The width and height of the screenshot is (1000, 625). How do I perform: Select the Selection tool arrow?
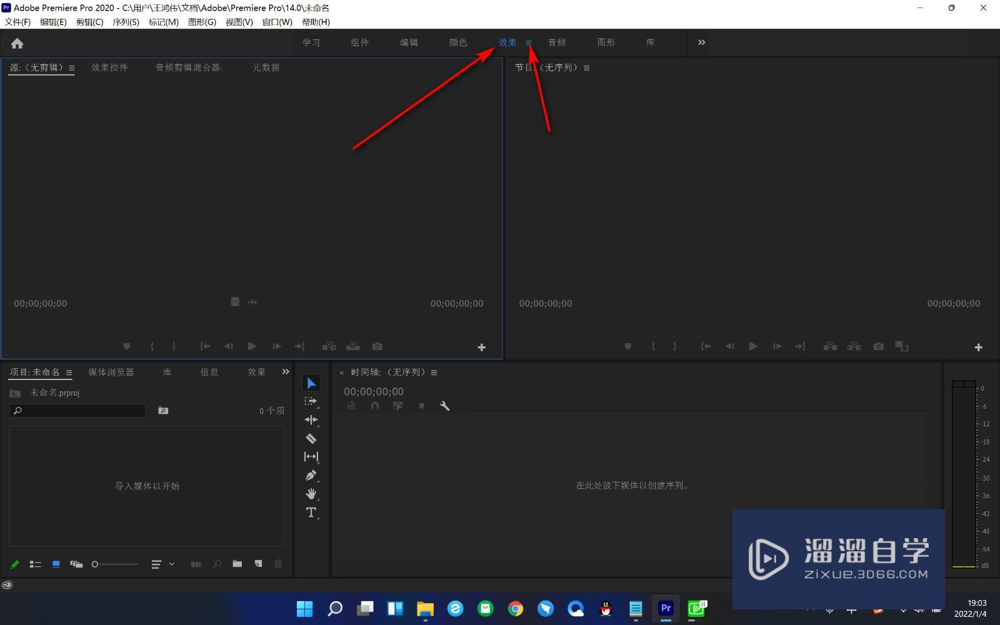point(311,383)
